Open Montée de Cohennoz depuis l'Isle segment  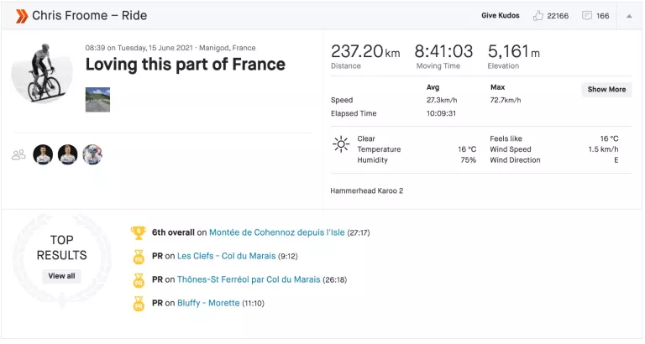[x=277, y=232]
